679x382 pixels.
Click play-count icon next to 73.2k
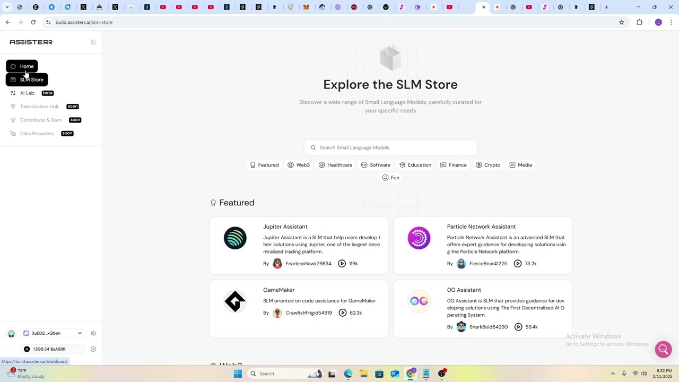point(518,264)
